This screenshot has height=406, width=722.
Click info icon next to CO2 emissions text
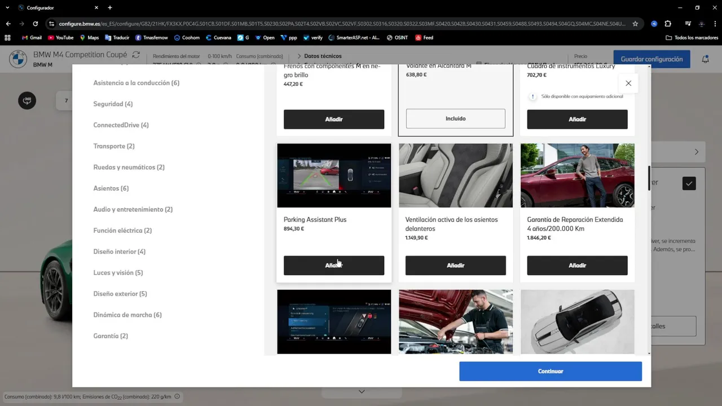pos(177,396)
